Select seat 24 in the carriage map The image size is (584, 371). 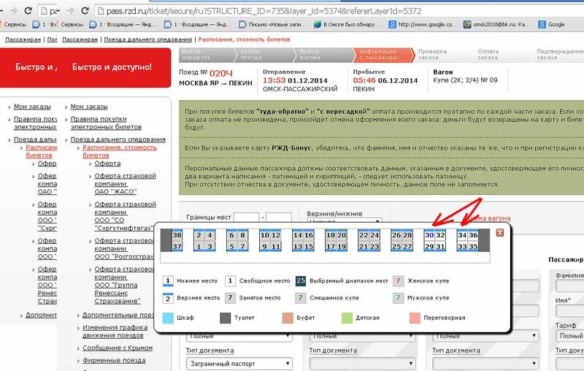coord(374,235)
